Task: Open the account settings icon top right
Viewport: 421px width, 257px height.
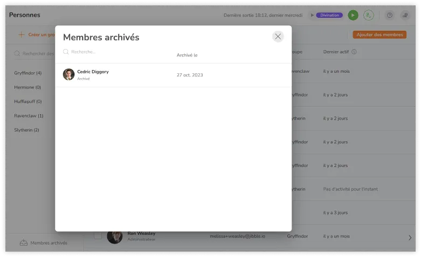Action: pyautogui.click(x=405, y=15)
